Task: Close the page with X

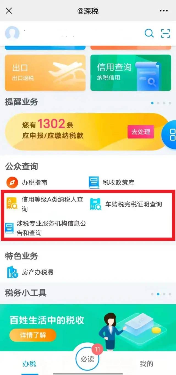Action: coord(9,11)
